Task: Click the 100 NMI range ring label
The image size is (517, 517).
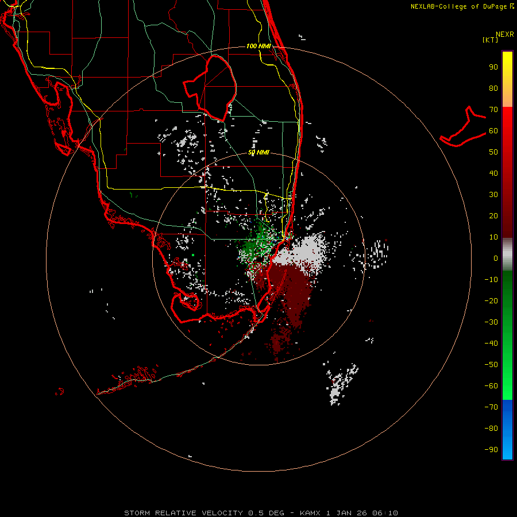Action: [258, 46]
